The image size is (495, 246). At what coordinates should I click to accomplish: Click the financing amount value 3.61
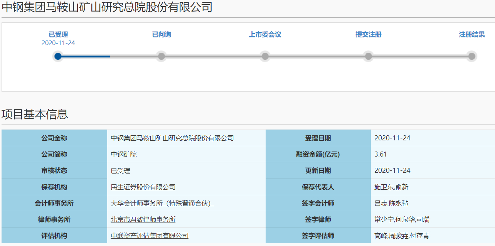coord(433,154)
